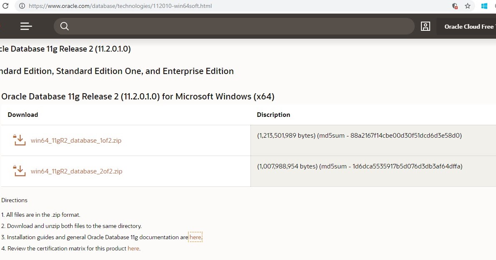Image resolution: width=496 pixels, height=260 pixels.
Task: Click inside the Oracle search field
Action: tap(238, 26)
